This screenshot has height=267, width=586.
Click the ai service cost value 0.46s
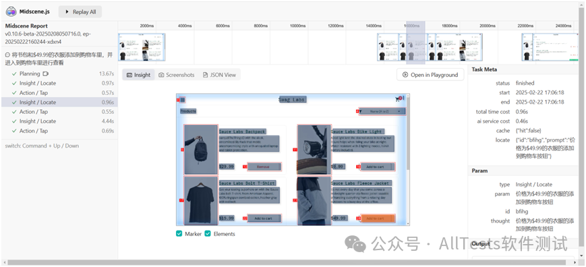[x=522, y=121]
